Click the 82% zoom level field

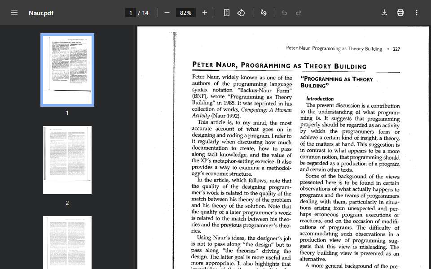(185, 13)
